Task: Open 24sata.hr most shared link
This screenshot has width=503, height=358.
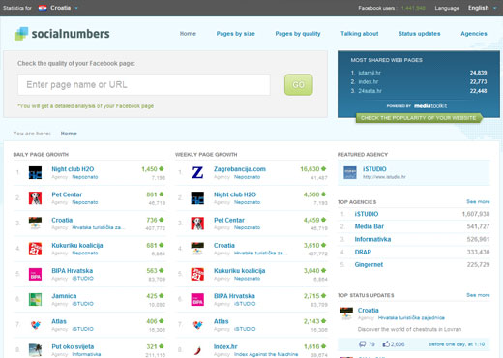Action: tap(370, 91)
